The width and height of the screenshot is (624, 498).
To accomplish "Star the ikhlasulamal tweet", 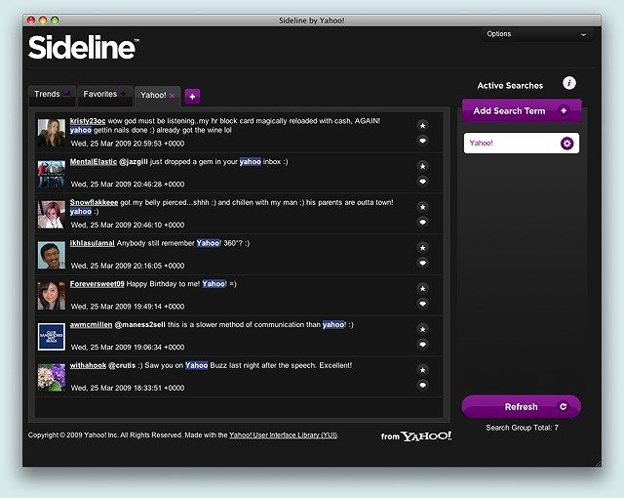I will click(422, 248).
